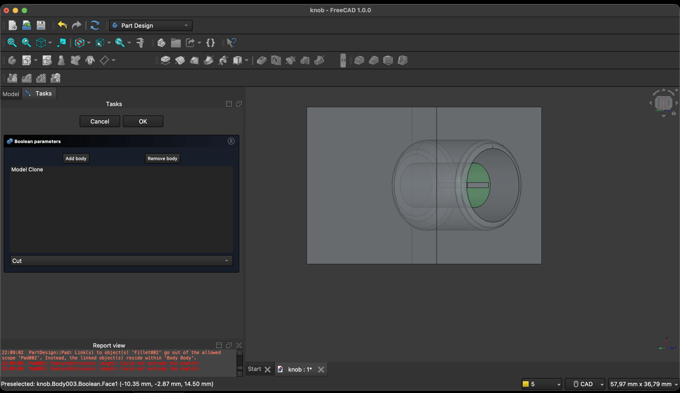The width and height of the screenshot is (680, 393).
Task: Select the knob : 1* document tab
Action: coord(300,369)
